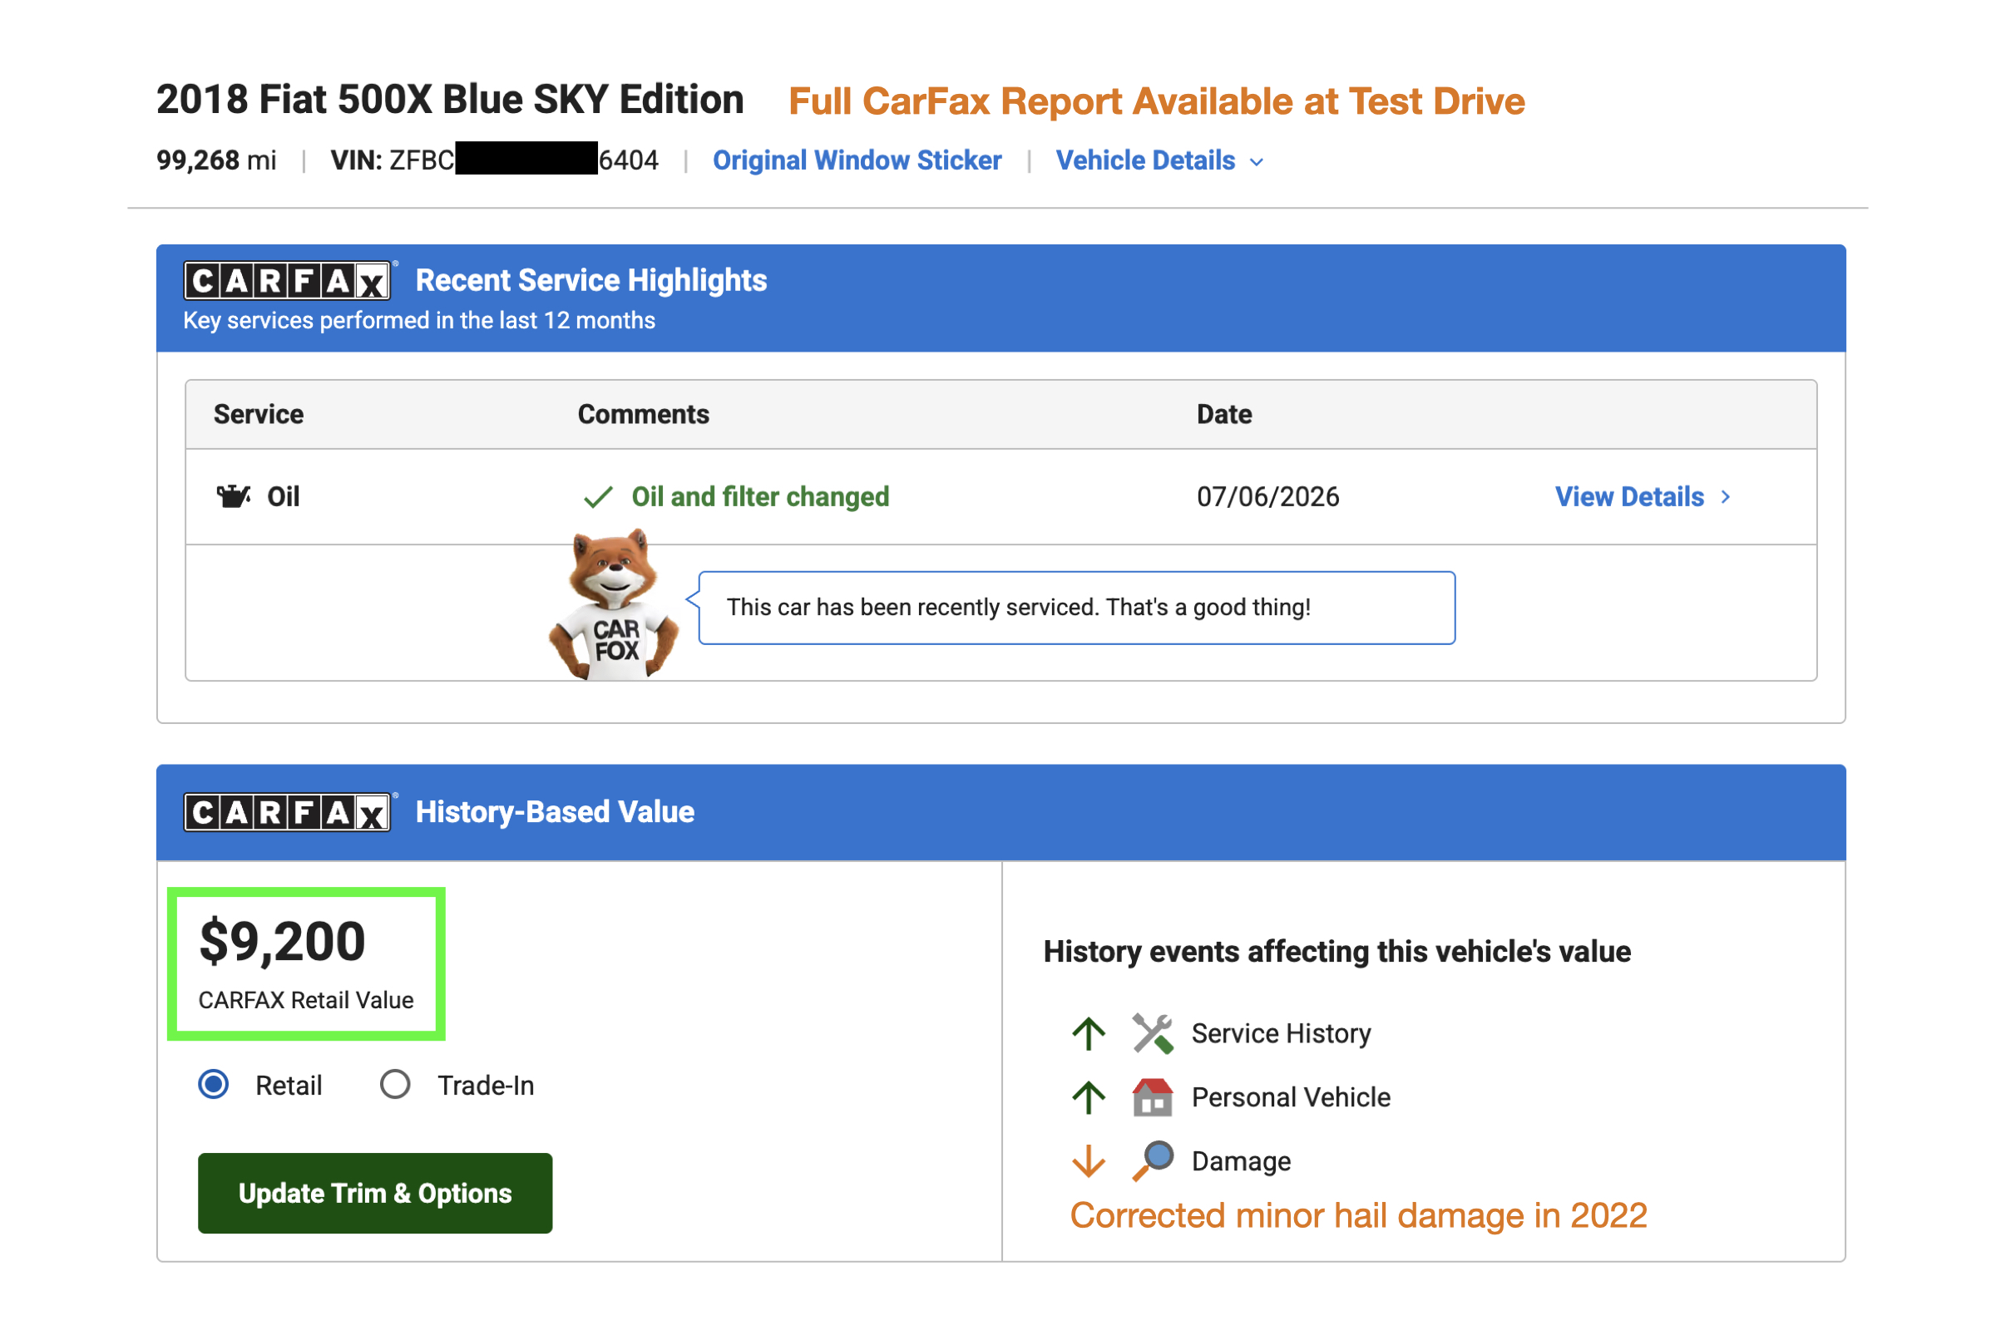Click the red house Personal Vehicle icon
Viewport: 1996px width, 1330px height.
click(x=1153, y=1097)
